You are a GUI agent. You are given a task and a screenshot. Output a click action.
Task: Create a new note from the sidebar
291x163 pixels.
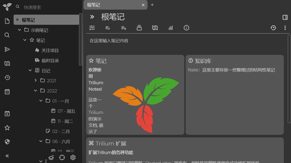pos(7,21)
